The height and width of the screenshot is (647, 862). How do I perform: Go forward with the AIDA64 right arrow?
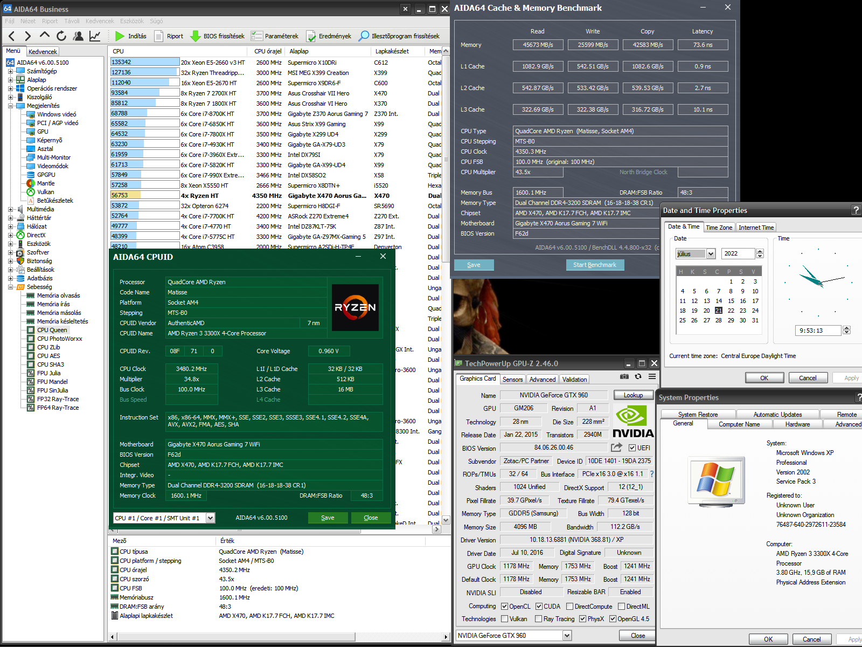click(28, 36)
